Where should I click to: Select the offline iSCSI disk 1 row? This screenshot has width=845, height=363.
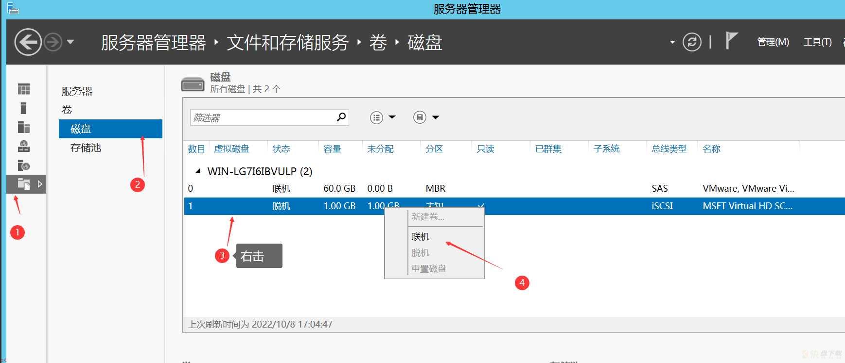point(514,206)
